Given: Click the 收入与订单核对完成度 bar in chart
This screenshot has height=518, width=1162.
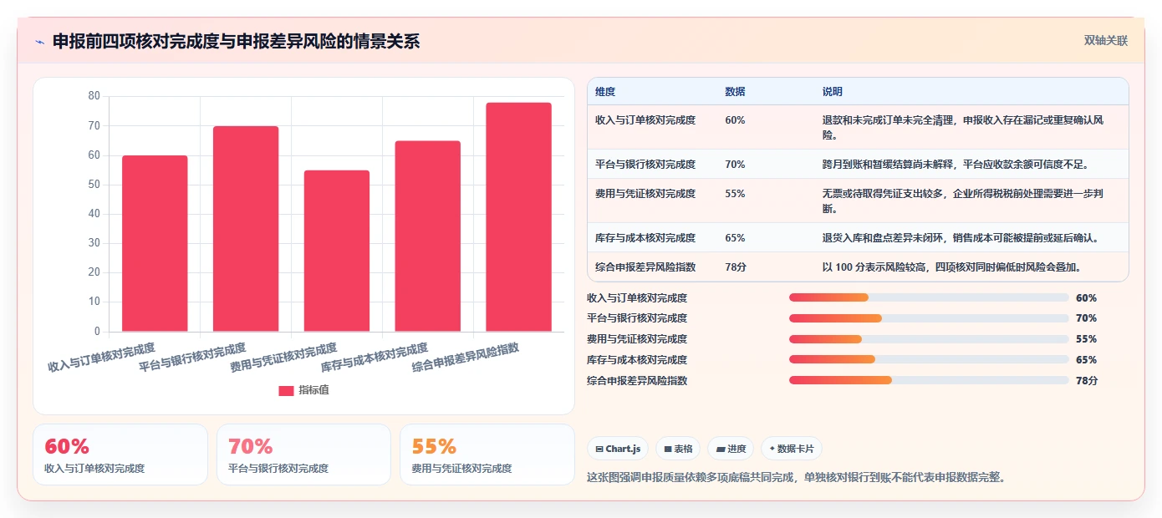Looking at the screenshot, I should (155, 244).
